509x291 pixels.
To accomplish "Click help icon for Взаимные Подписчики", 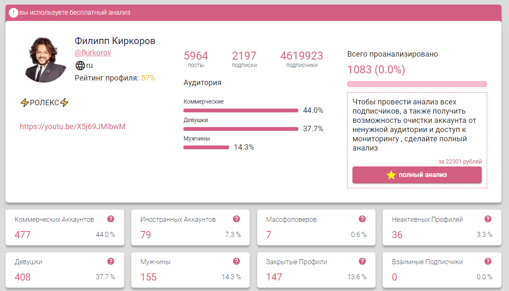I will pos(488,261).
